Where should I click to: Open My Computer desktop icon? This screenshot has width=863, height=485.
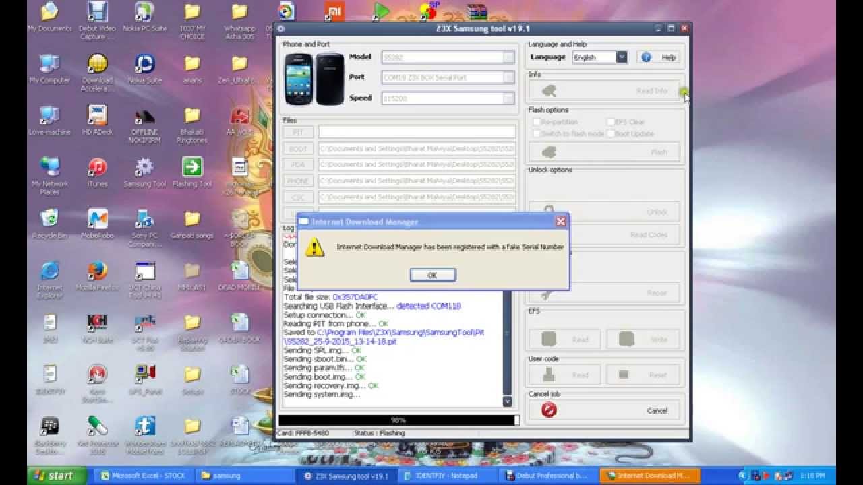pos(49,69)
